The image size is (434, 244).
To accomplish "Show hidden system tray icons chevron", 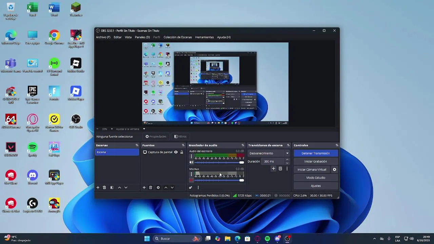I will (374, 239).
